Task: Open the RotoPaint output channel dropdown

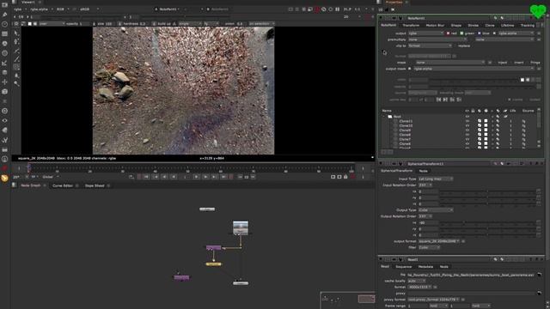Action: coord(426,33)
